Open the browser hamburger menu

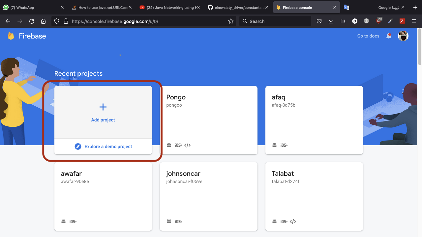tap(414, 21)
